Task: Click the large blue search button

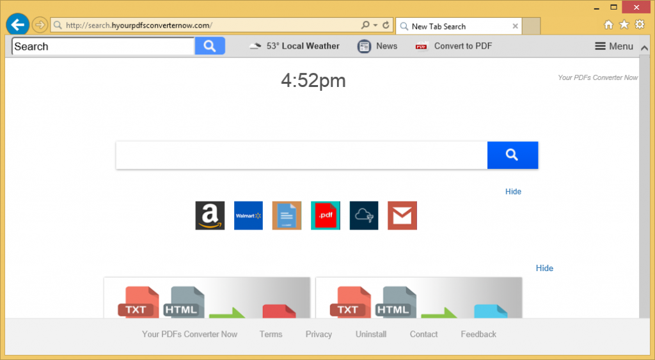Action: [x=512, y=155]
